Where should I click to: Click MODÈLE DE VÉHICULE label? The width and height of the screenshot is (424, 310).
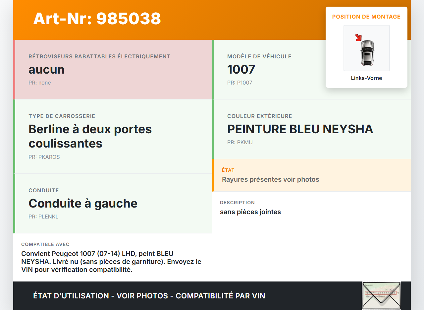click(259, 57)
